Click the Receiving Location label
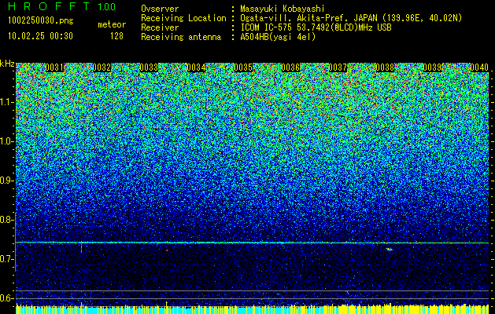Image resolution: width=495 pixels, height=314 pixels. (183, 18)
